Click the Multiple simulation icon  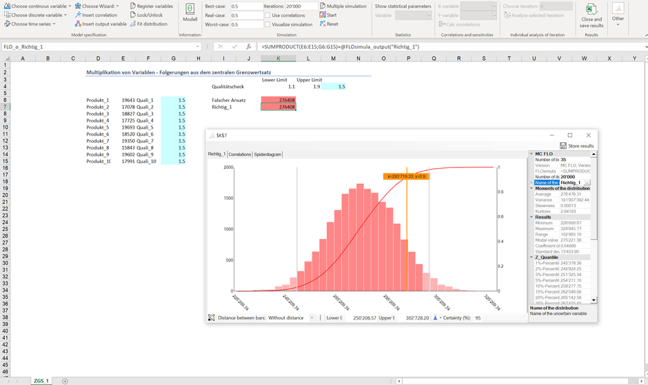coord(323,6)
